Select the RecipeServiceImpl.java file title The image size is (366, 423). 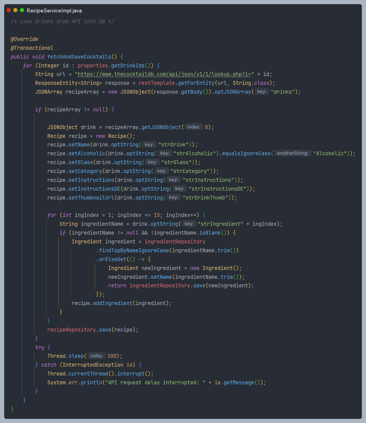pyautogui.click(x=54, y=10)
